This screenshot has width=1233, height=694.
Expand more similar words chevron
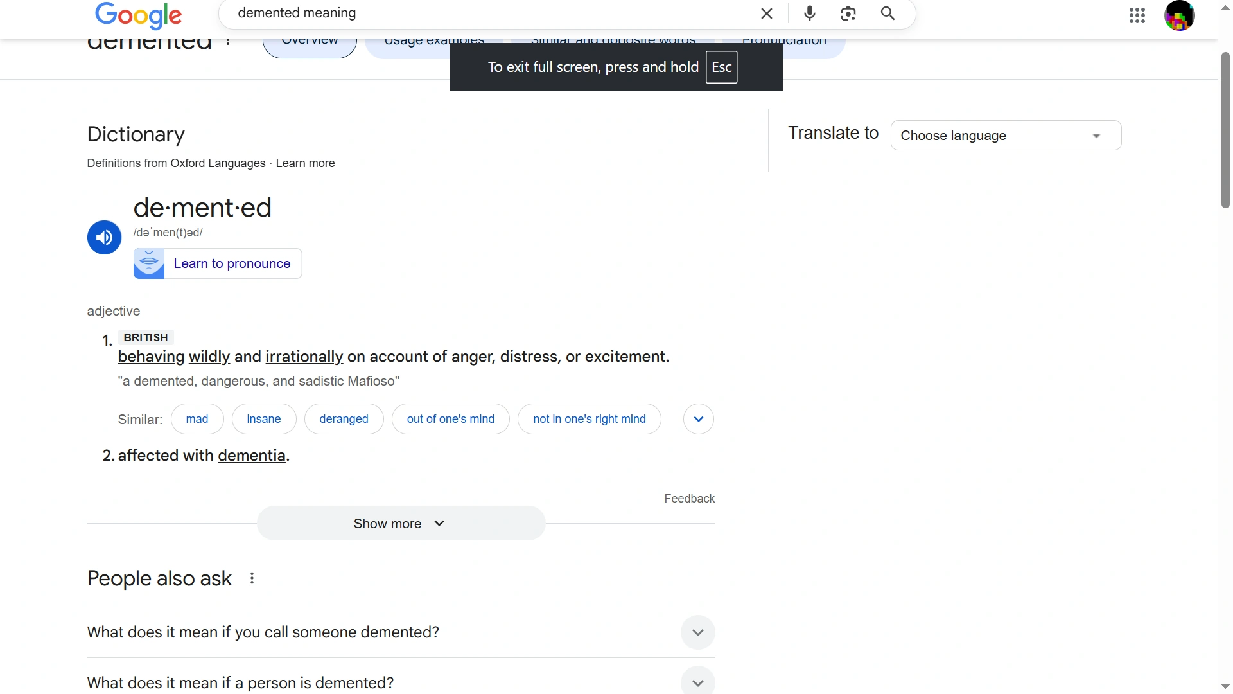pyautogui.click(x=699, y=419)
